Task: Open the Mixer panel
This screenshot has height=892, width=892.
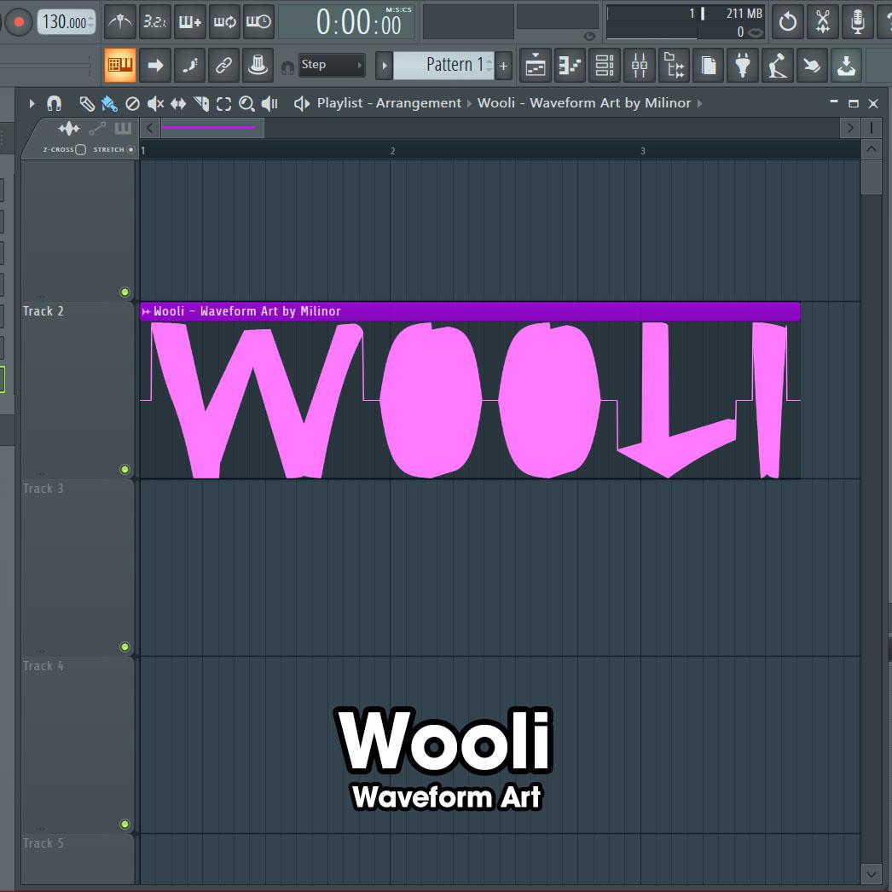Action: point(639,65)
